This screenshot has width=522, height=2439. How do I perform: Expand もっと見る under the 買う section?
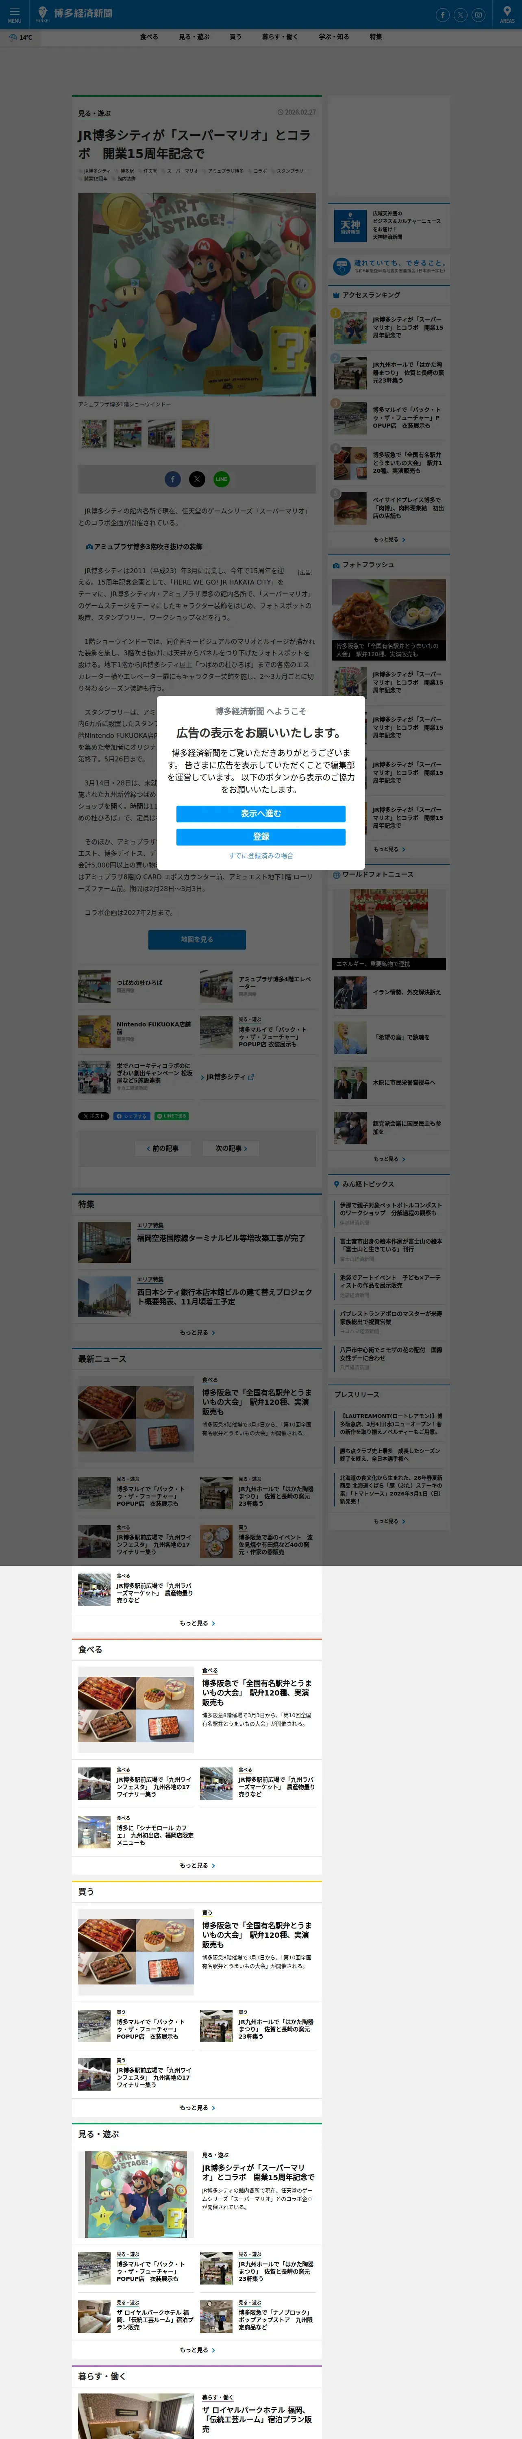[x=197, y=2108]
